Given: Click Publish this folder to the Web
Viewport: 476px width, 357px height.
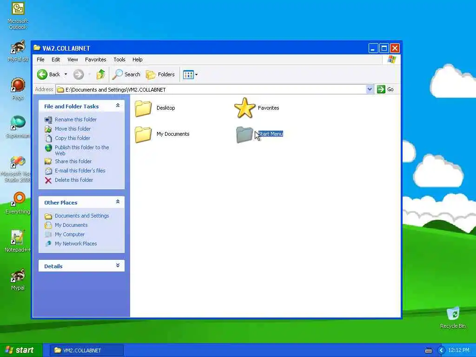Looking at the screenshot, I should [82, 150].
